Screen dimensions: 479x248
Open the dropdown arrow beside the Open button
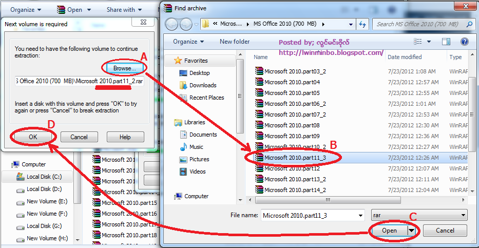pos(411,231)
